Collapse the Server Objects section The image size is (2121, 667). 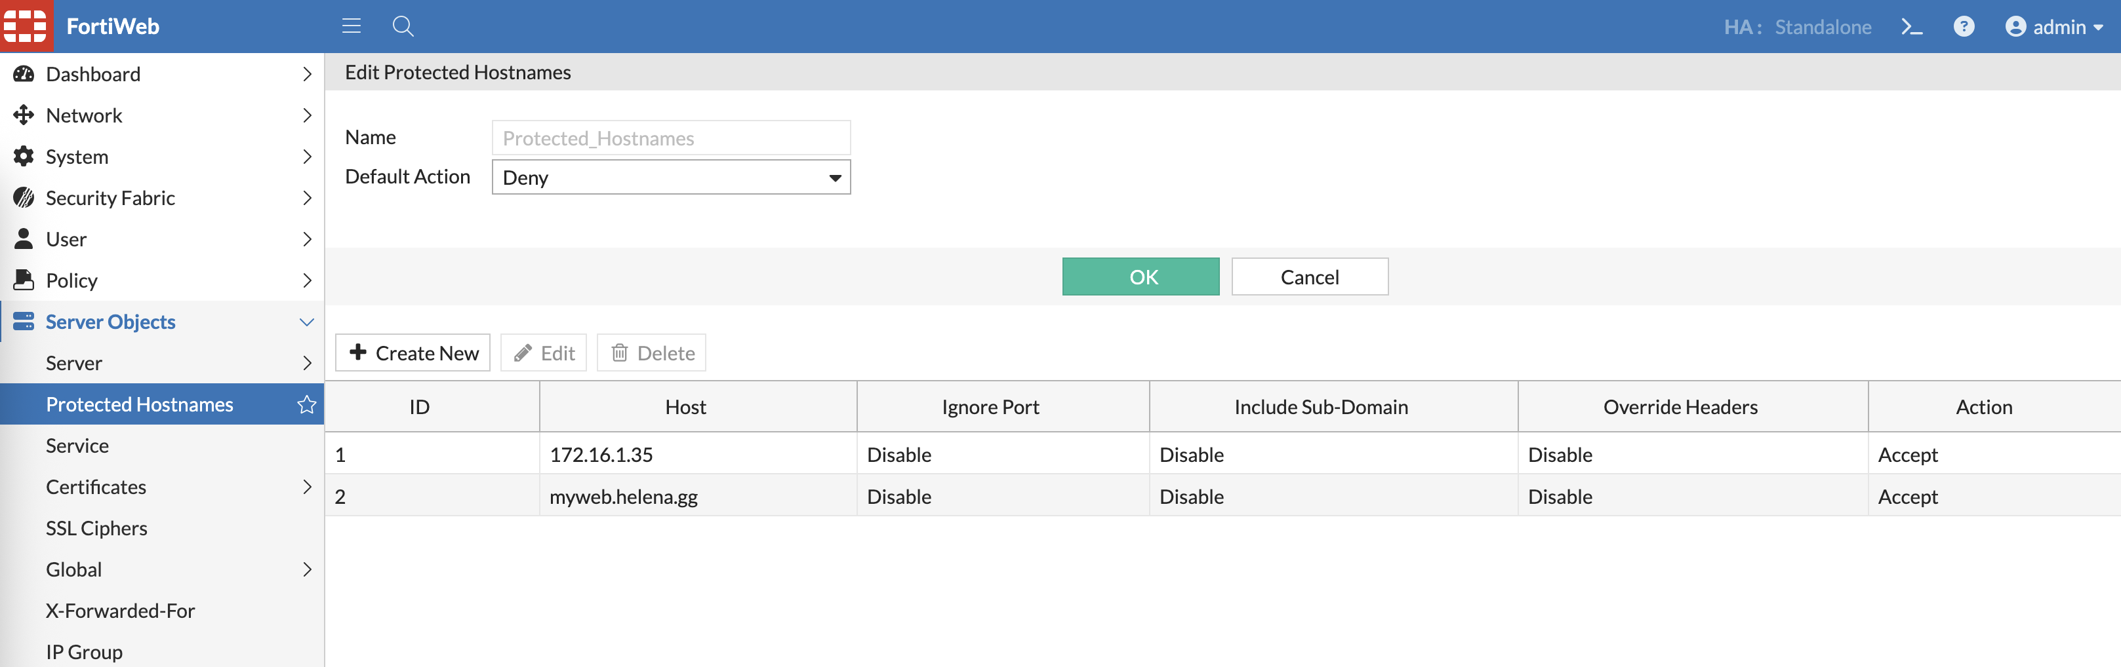point(306,322)
